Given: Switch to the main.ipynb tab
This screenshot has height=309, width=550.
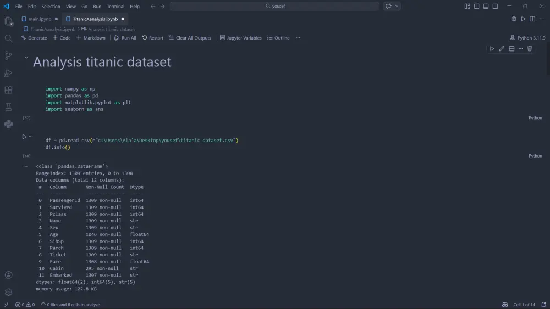Looking at the screenshot, I should [x=40, y=19].
